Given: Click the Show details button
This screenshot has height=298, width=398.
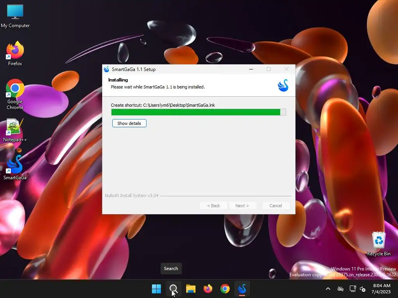Looking at the screenshot, I should (129, 123).
